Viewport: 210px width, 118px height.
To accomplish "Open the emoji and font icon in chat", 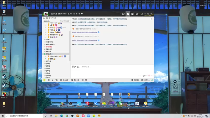I will 78,67.
